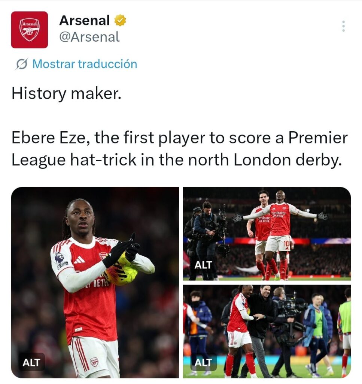This screenshot has height=384, width=362.
Task: Show ALT description on the top-right photo
Action: click(x=203, y=265)
